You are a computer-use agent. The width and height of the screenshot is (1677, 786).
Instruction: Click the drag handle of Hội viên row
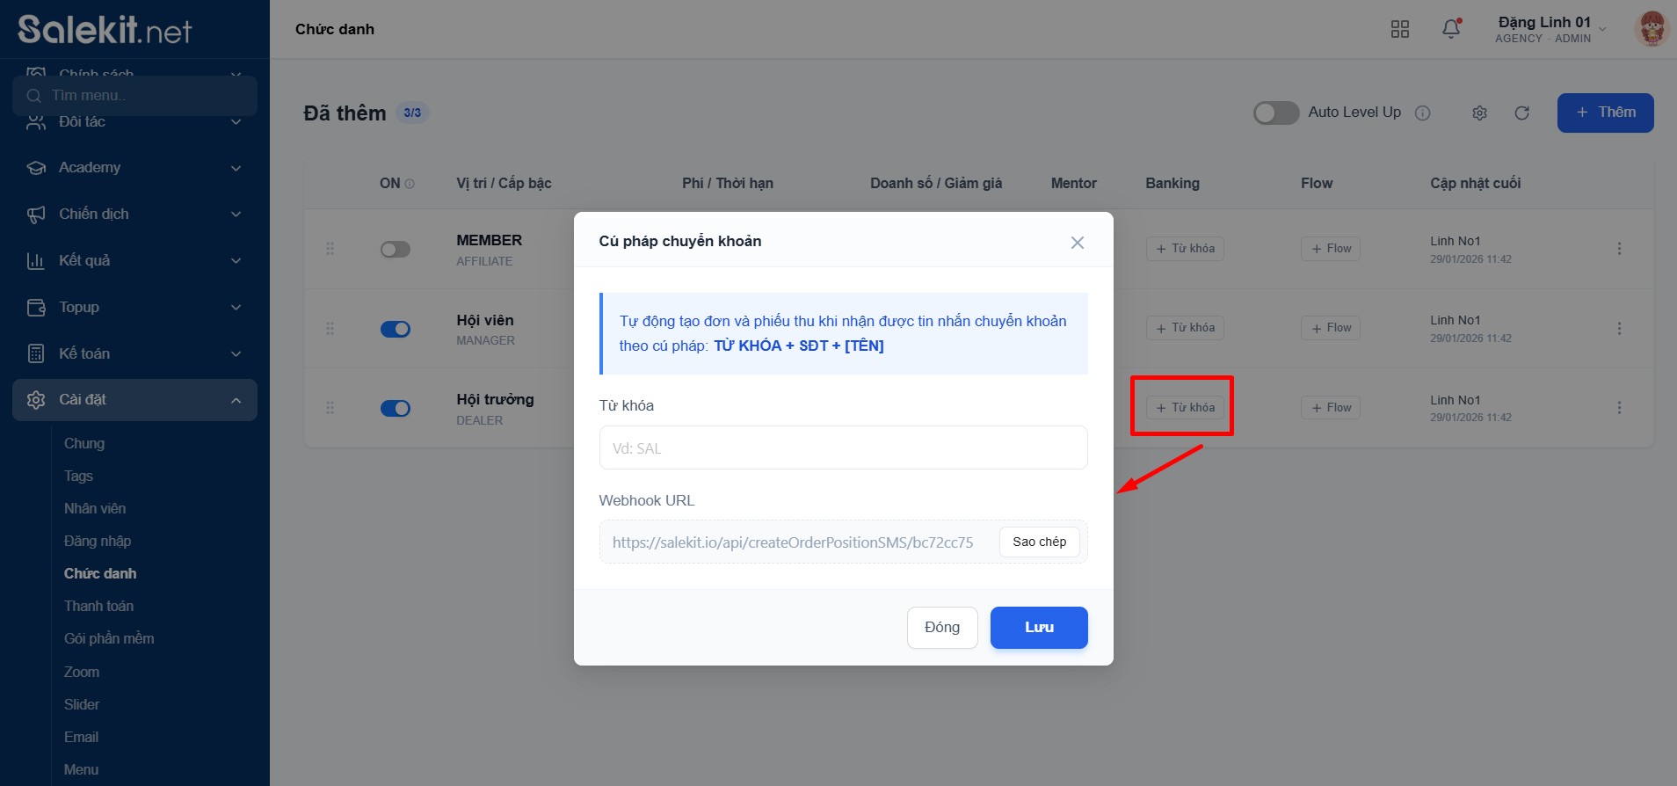330,328
